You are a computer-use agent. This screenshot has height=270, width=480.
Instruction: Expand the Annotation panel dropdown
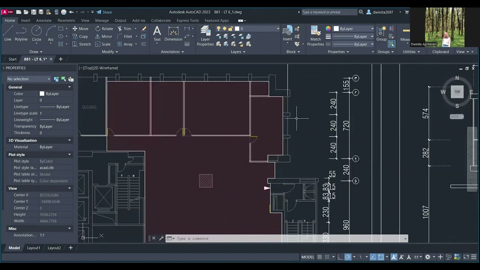(x=172, y=52)
